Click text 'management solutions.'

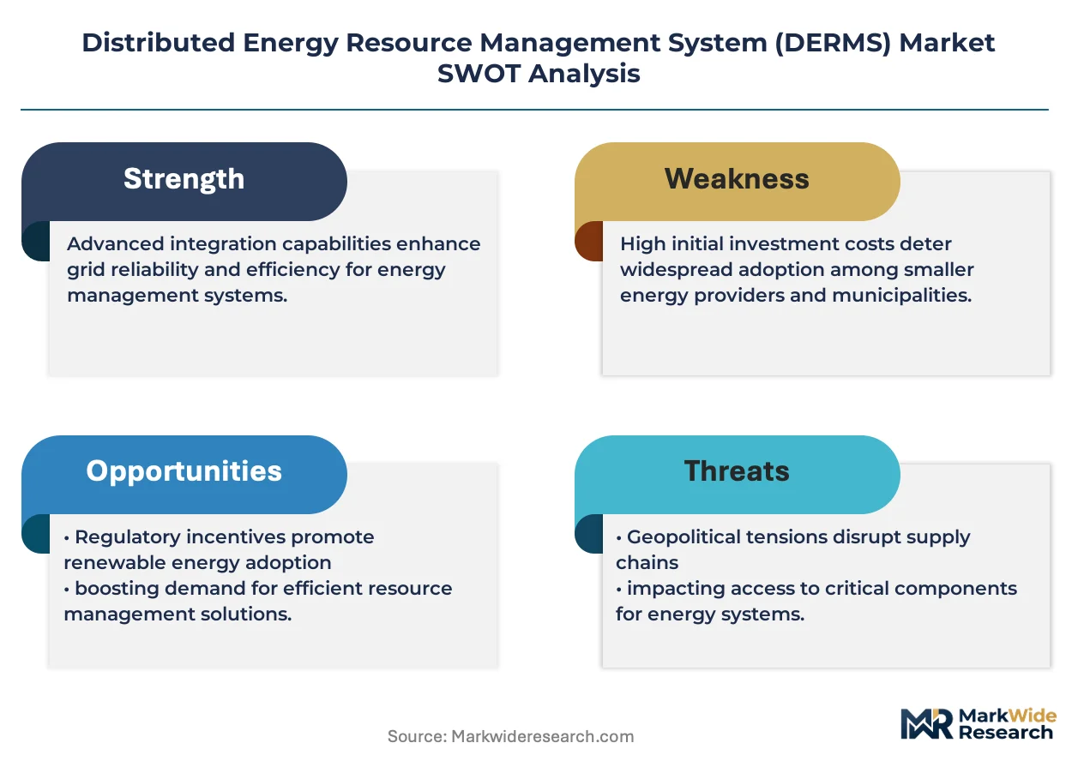(178, 614)
